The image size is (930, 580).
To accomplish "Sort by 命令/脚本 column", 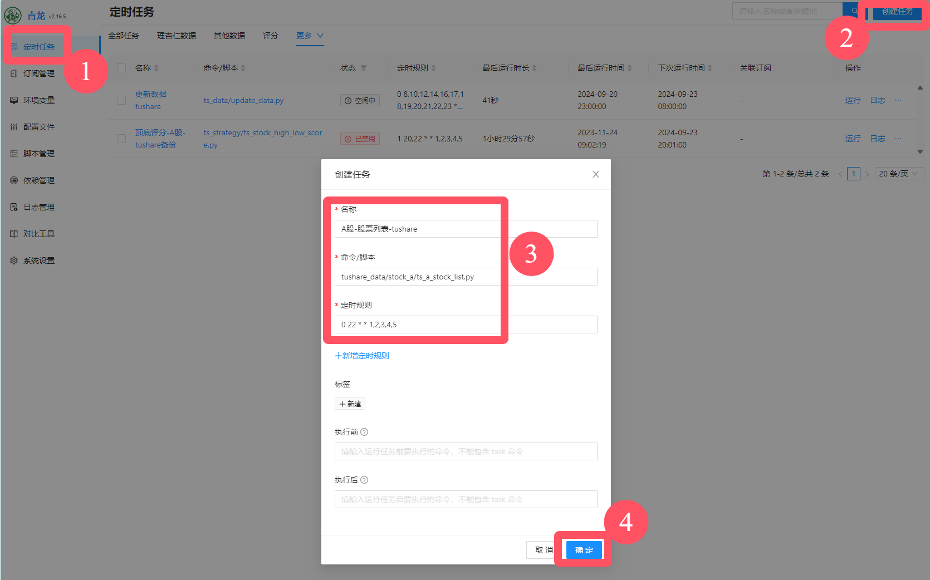I will click(x=243, y=68).
